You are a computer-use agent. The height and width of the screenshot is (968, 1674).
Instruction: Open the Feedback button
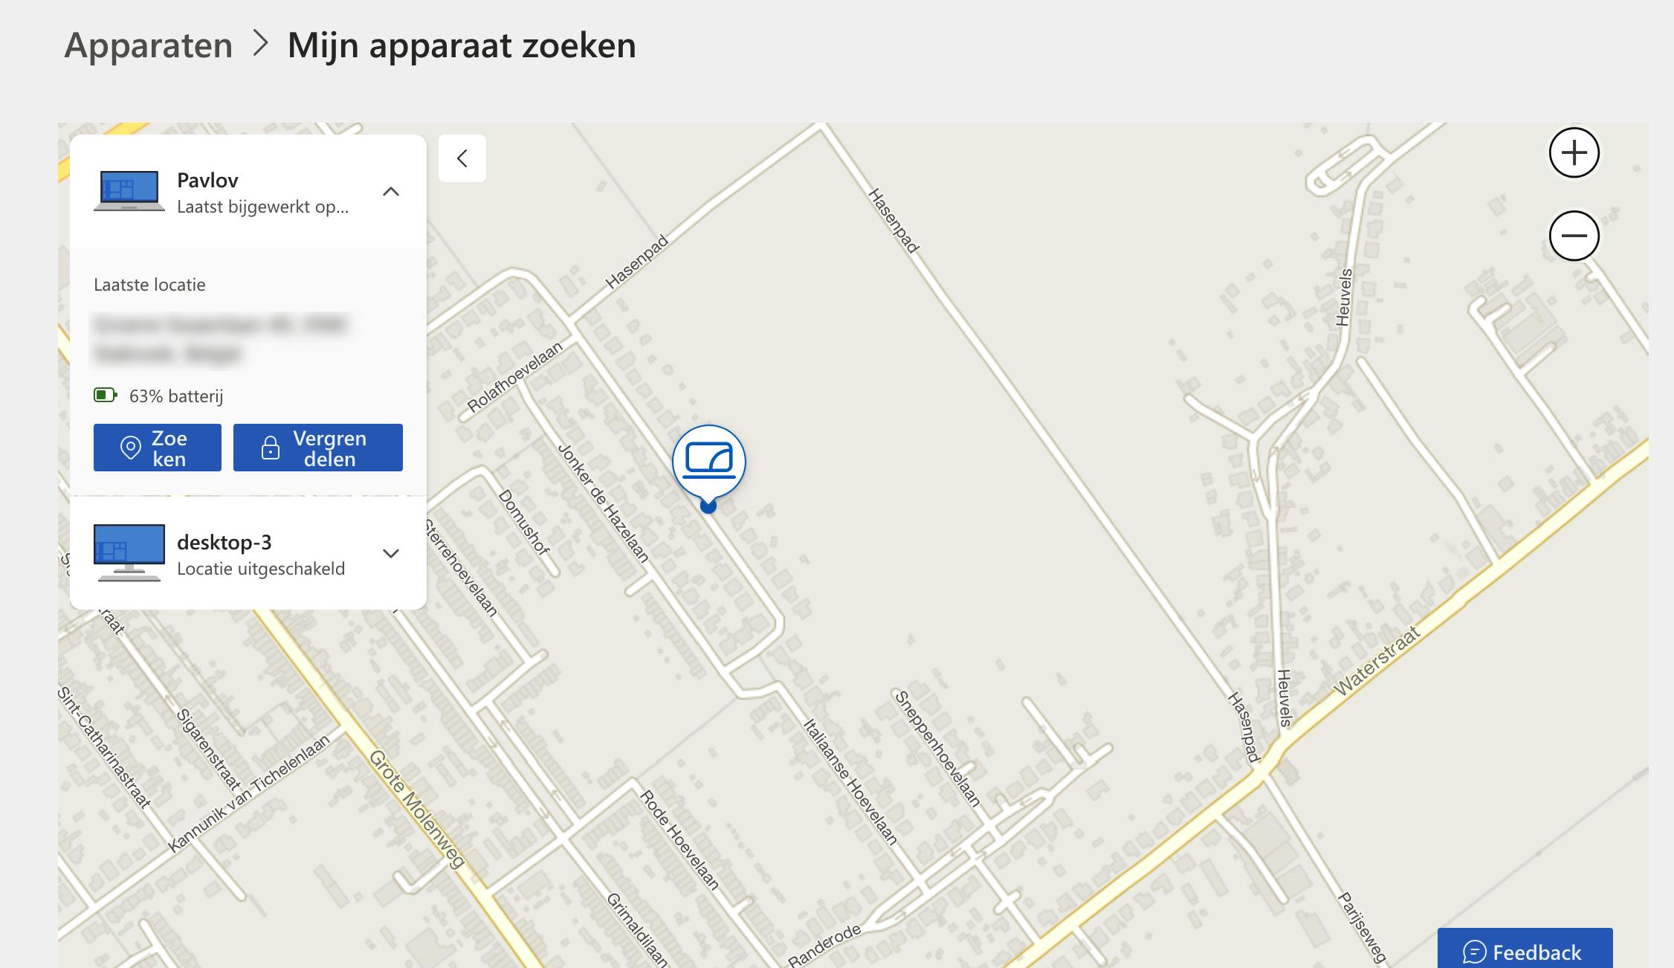point(1525,949)
